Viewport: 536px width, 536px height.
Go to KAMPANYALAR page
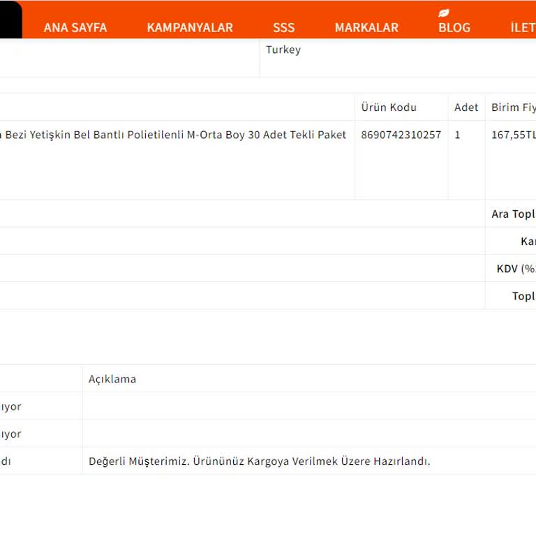coord(190,28)
